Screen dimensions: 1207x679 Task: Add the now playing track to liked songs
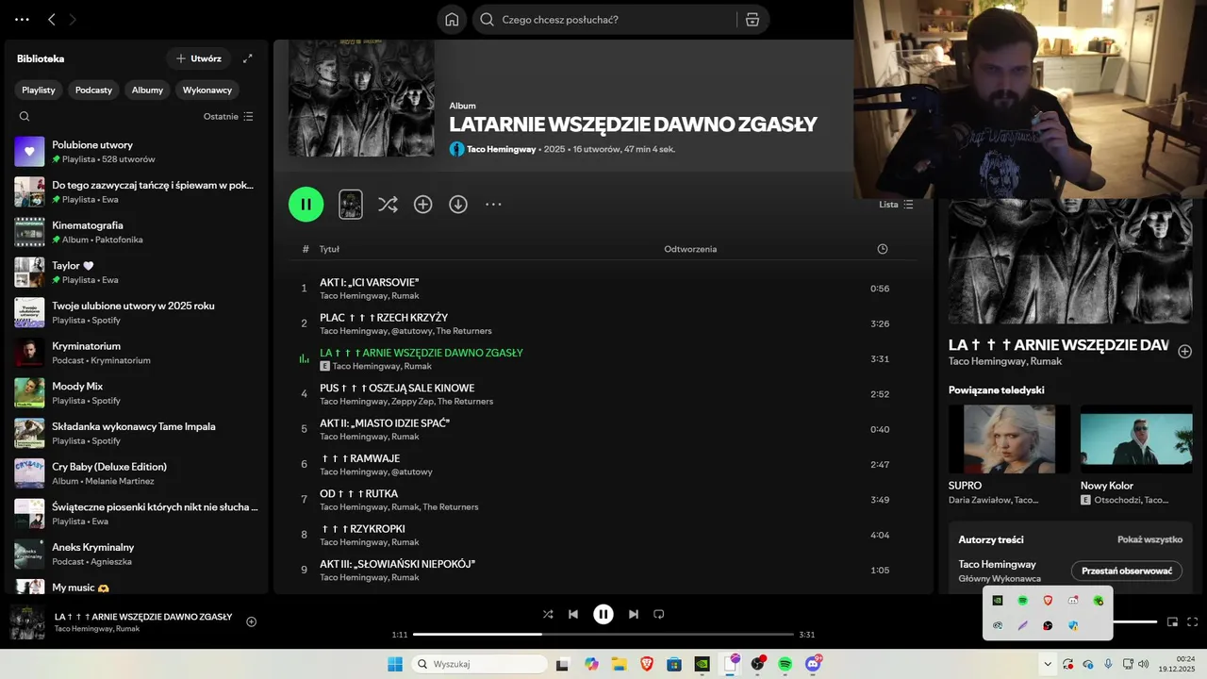point(251,621)
